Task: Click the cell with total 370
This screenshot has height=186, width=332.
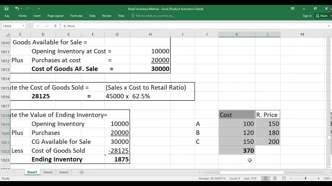Action: coord(237,151)
